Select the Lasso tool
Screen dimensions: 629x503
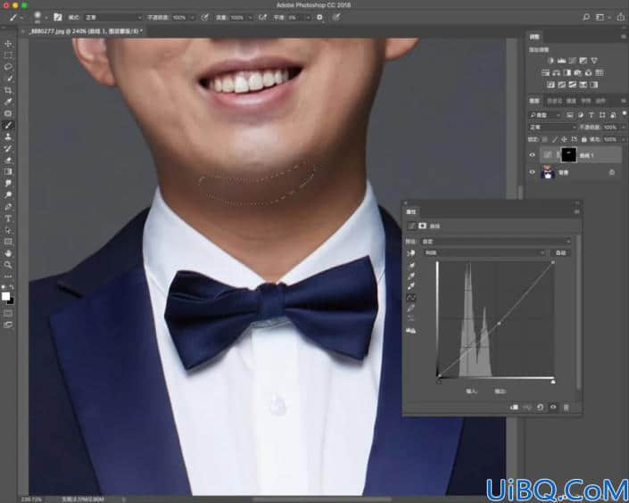8,67
